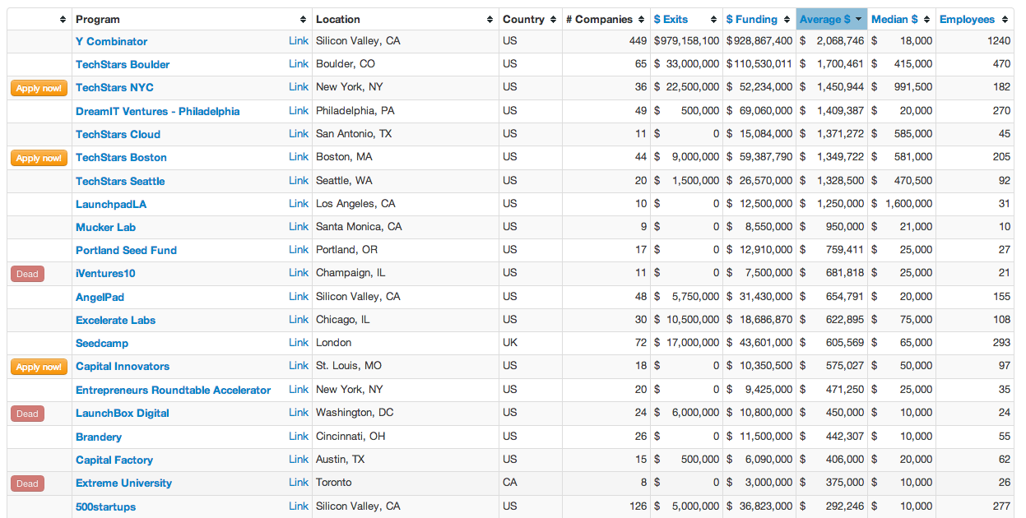Open the Mucker Lab program

tap(105, 227)
